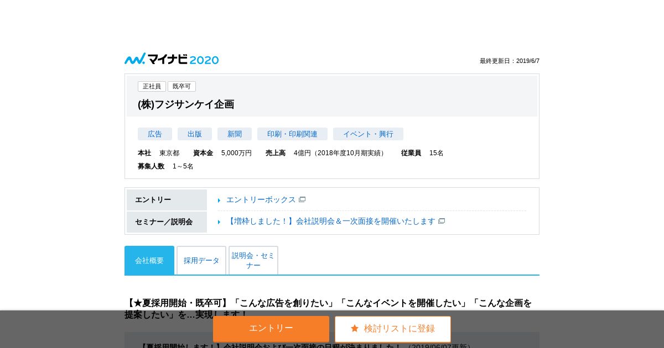Click the star icon on 検討リストに登録

(355, 328)
